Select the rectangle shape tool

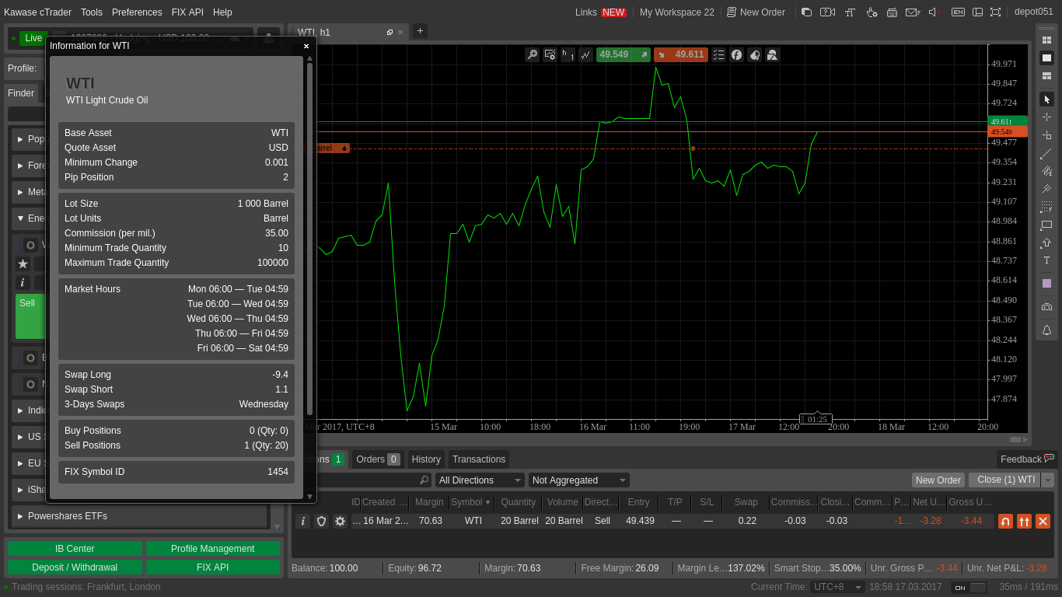pyautogui.click(x=1046, y=225)
